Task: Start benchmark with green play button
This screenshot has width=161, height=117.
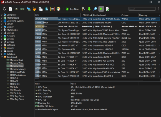Action: click(x=101, y=9)
